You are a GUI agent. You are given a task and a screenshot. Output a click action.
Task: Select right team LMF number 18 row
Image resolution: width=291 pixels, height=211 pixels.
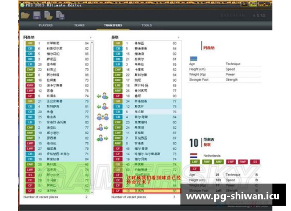pyautogui.click(x=147, y=85)
